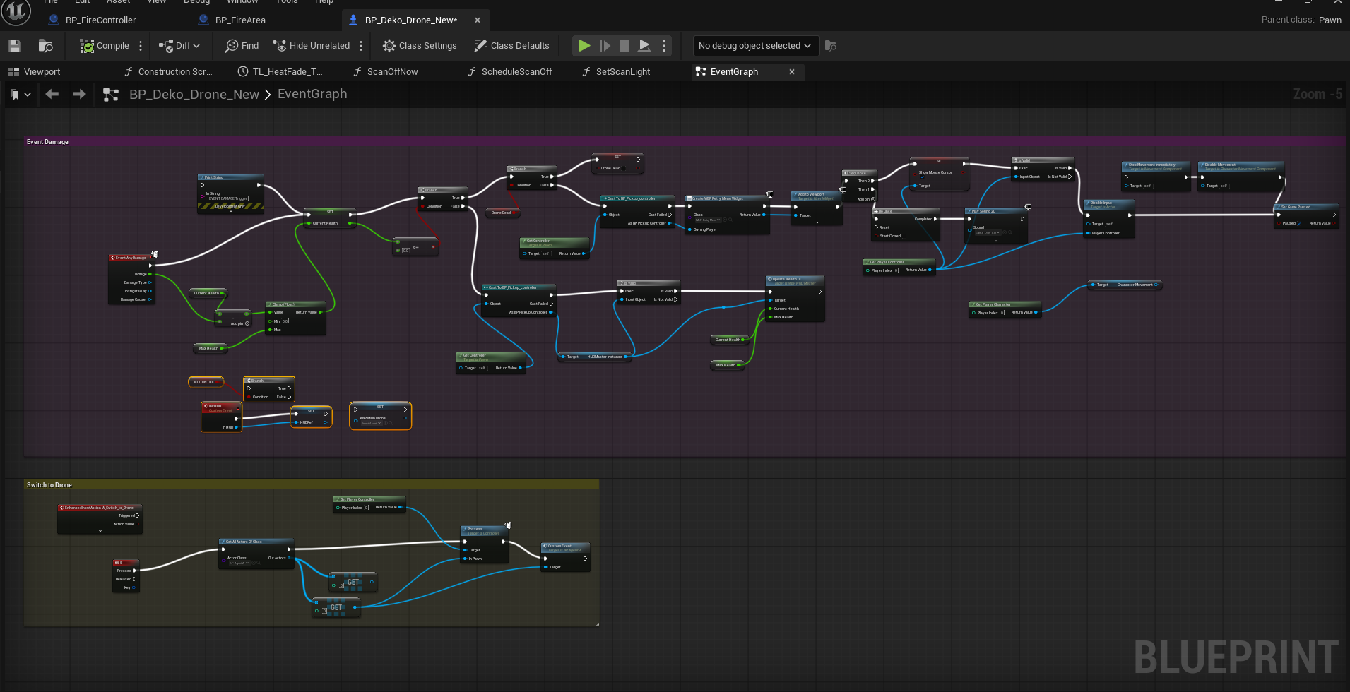This screenshot has width=1350, height=692.
Task: Open the Construction Script tab
Action: tap(168, 72)
